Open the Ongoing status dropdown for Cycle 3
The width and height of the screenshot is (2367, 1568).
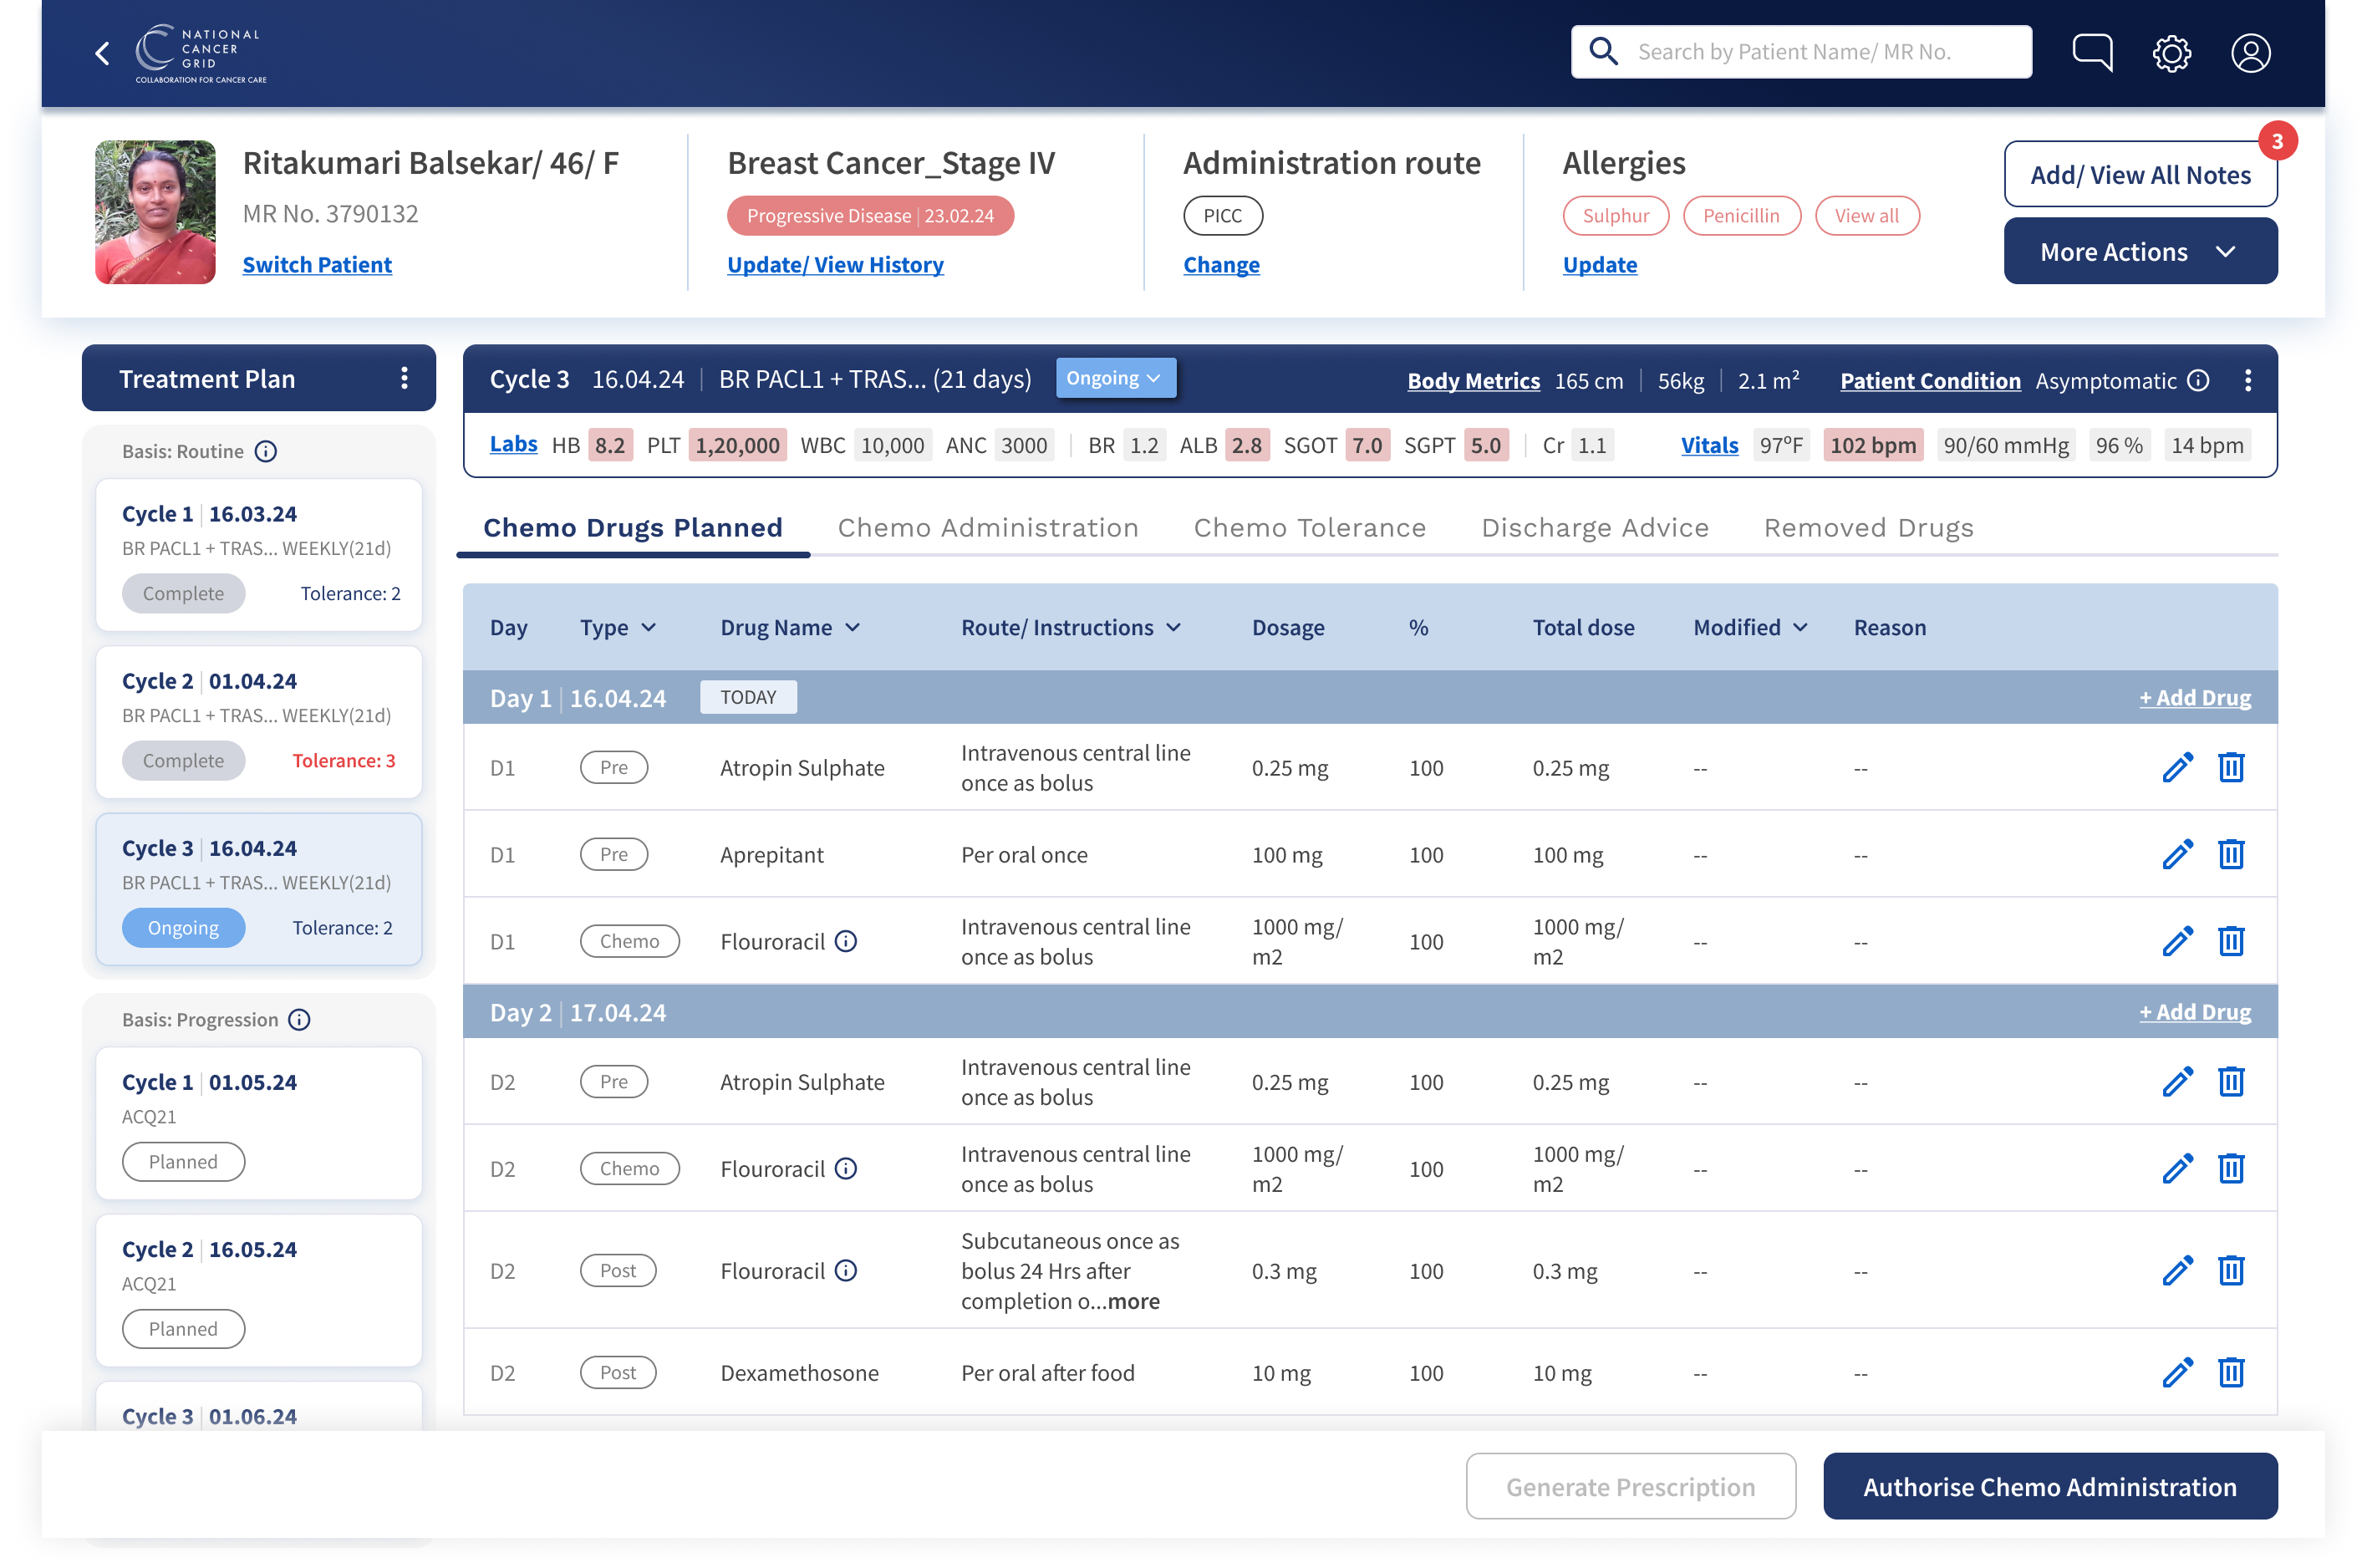[1115, 378]
